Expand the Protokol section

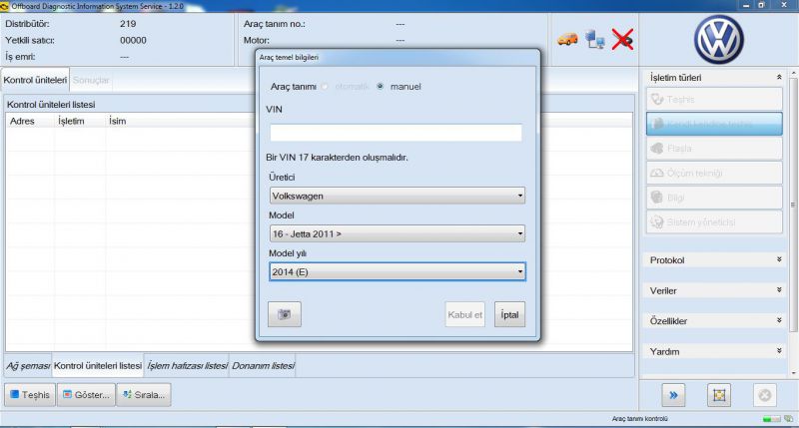click(x=779, y=259)
